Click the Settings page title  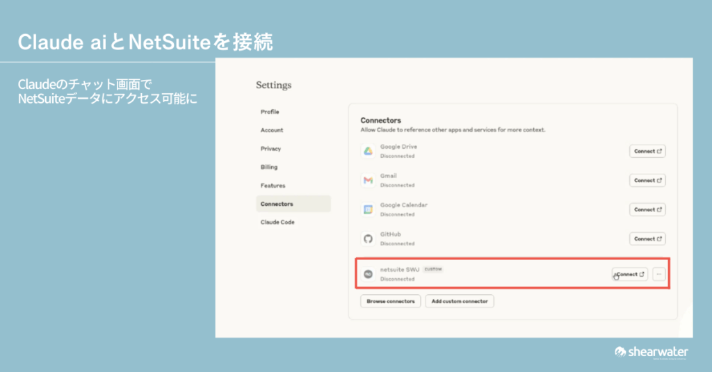point(274,85)
